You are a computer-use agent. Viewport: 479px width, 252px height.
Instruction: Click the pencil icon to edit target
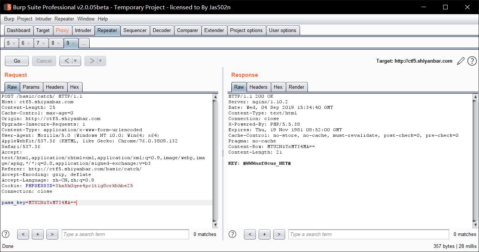[461, 61]
